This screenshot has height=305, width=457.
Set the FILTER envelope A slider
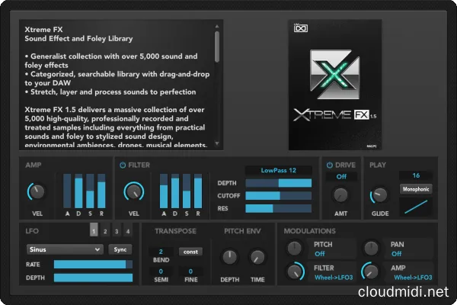coord(164,191)
